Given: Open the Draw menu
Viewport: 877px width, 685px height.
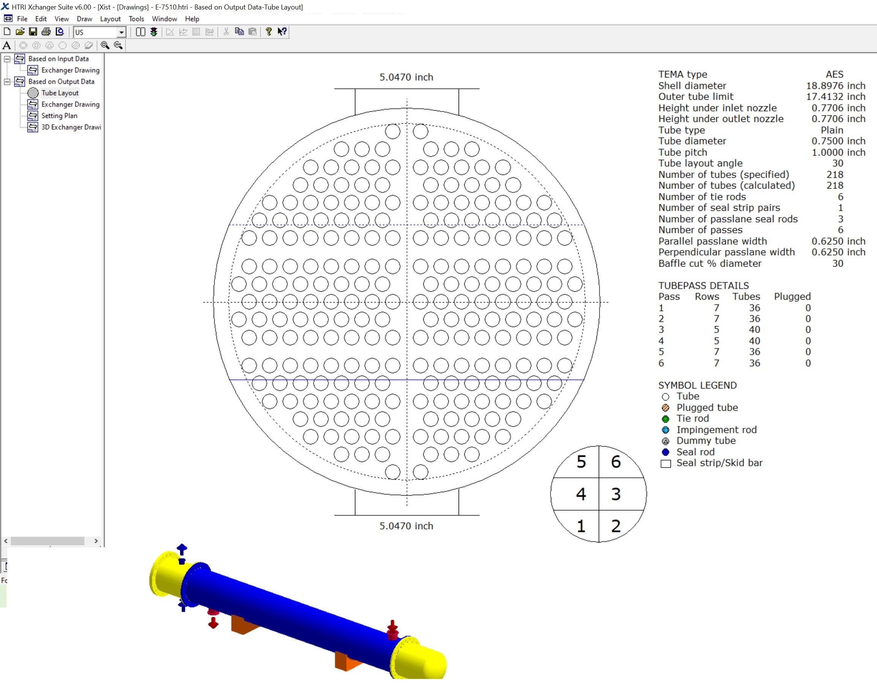Looking at the screenshot, I should click(84, 19).
